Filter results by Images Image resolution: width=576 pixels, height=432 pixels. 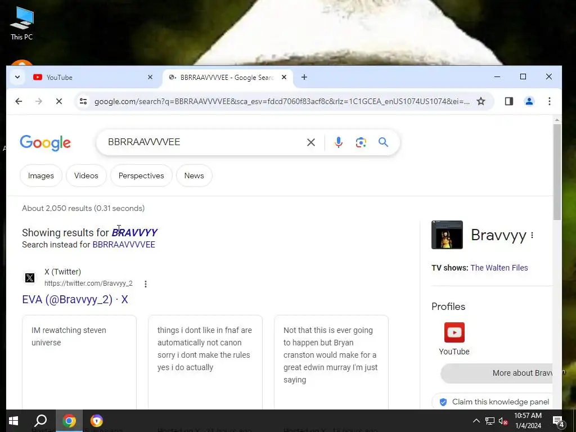tap(40, 175)
